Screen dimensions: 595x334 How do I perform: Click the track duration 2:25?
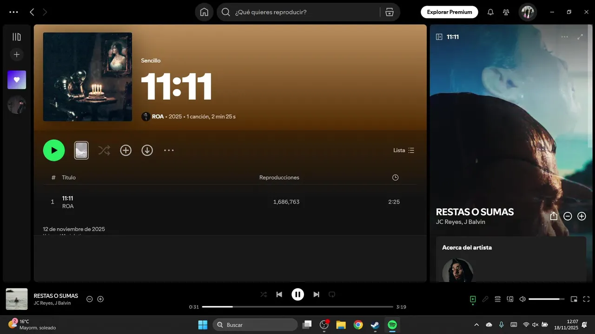tap(394, 202)
